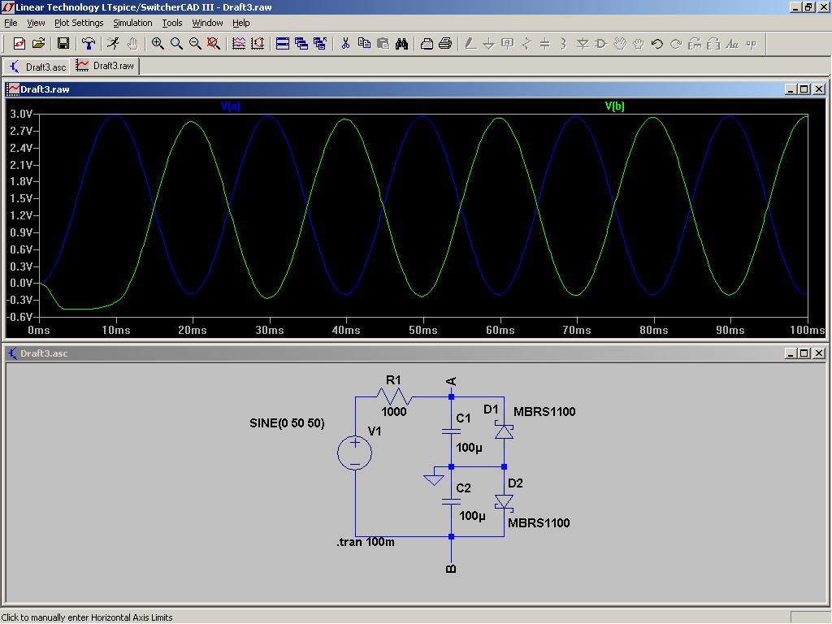The width and height of the screenshot is (832, 624).
Task: Run the simulation with the running man icon
Action: (113, 44)
